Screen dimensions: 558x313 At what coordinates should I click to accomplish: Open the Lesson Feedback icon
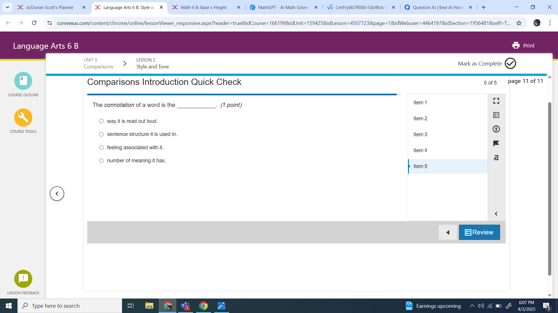(23, 279)
